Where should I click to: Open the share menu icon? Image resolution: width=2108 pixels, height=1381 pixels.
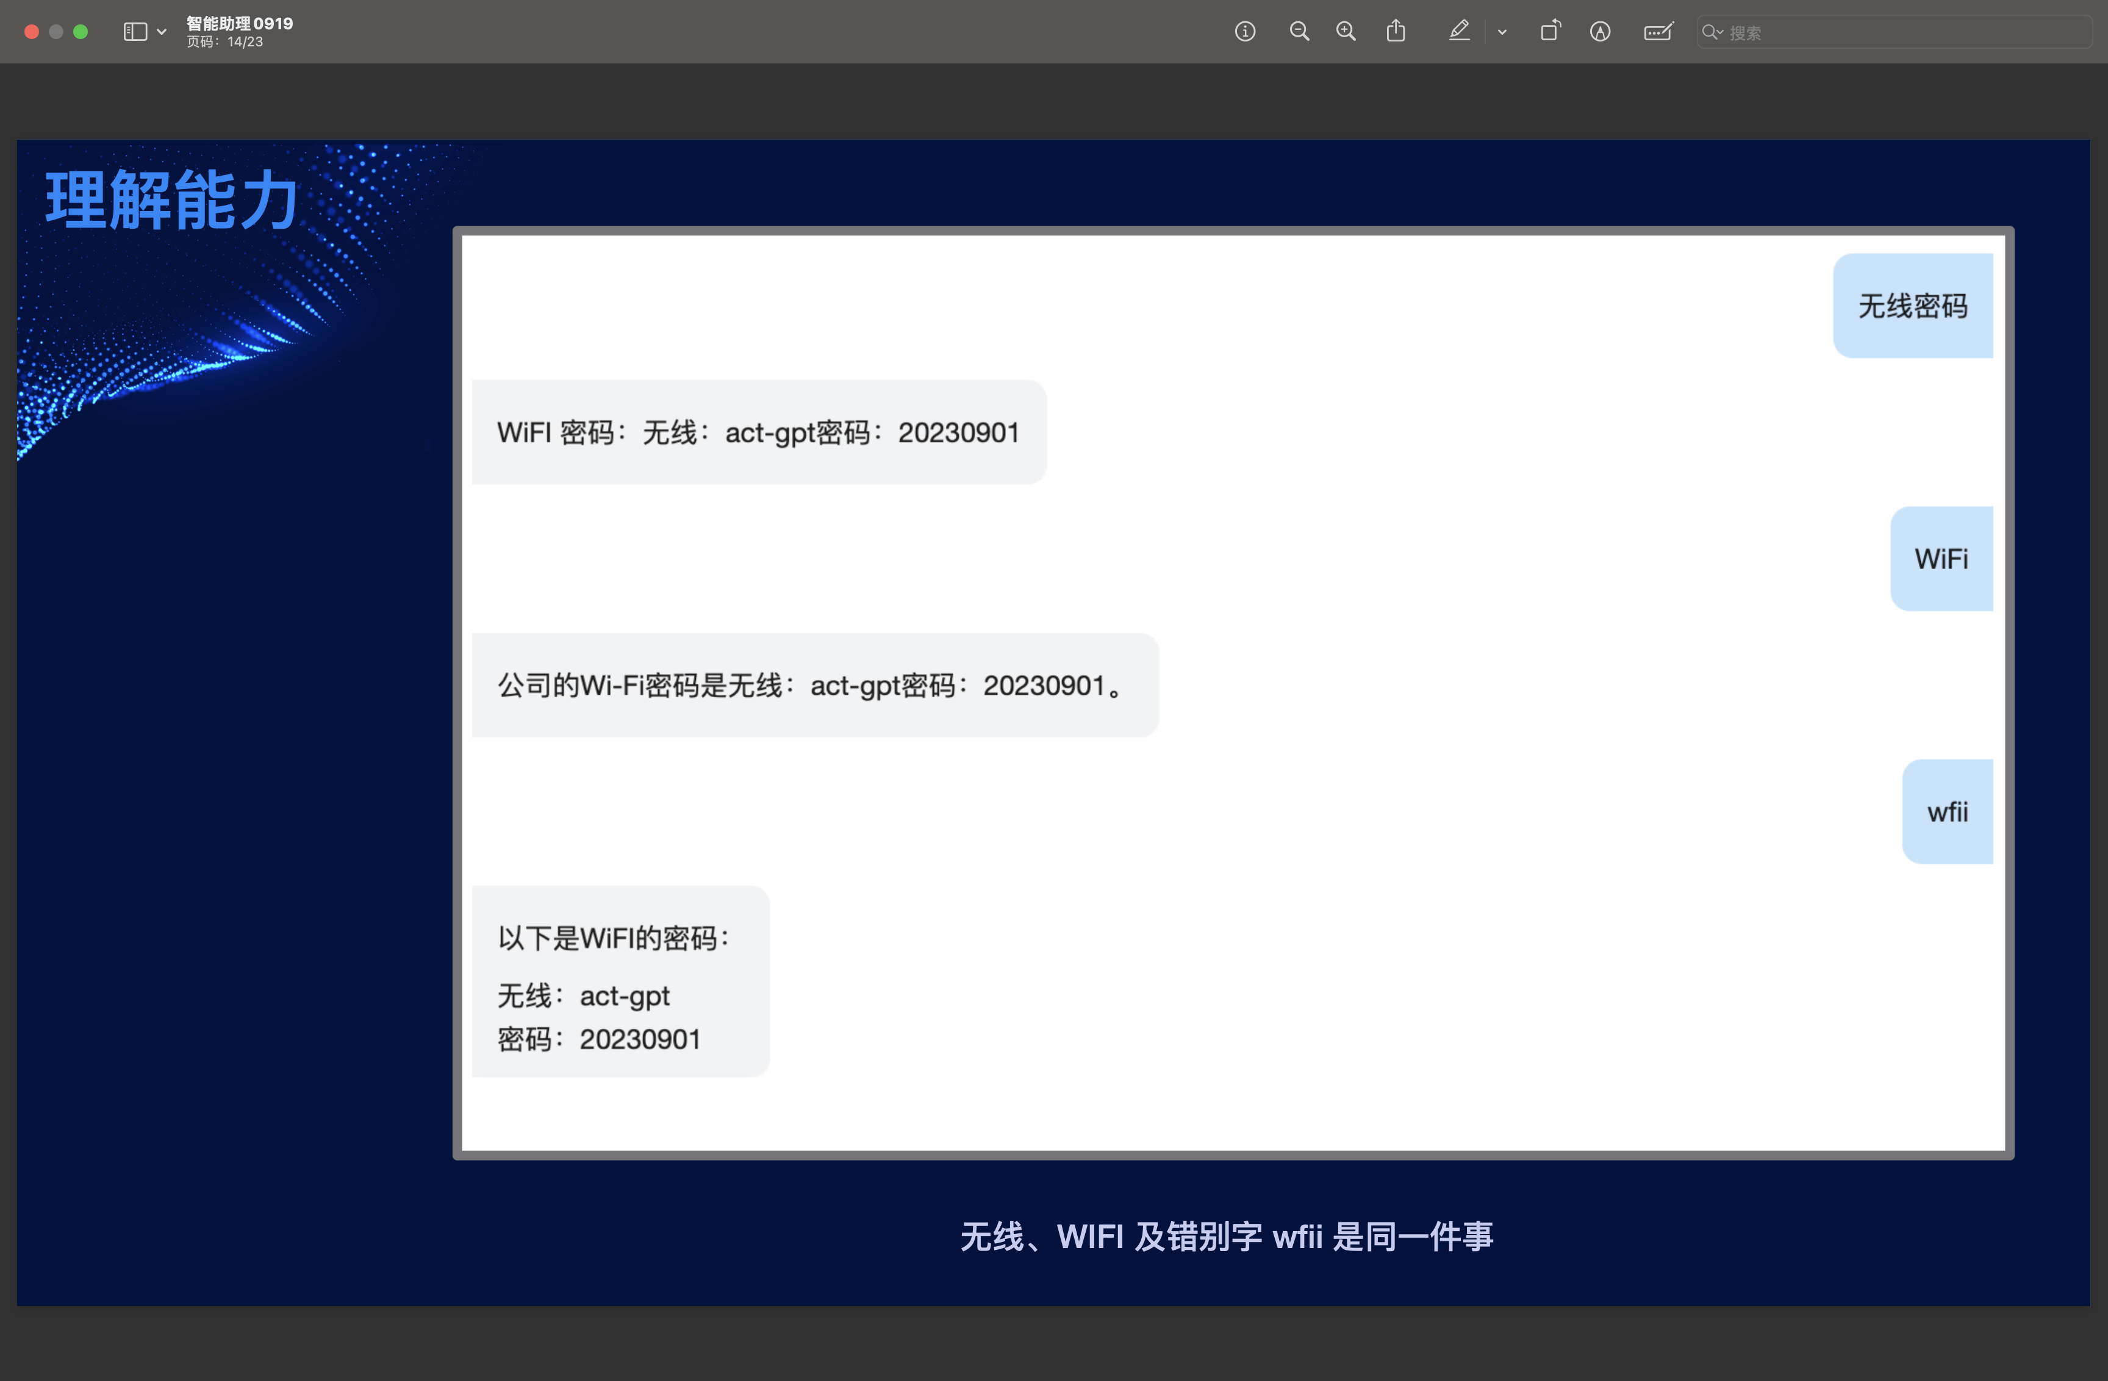tap(1396, 32)
